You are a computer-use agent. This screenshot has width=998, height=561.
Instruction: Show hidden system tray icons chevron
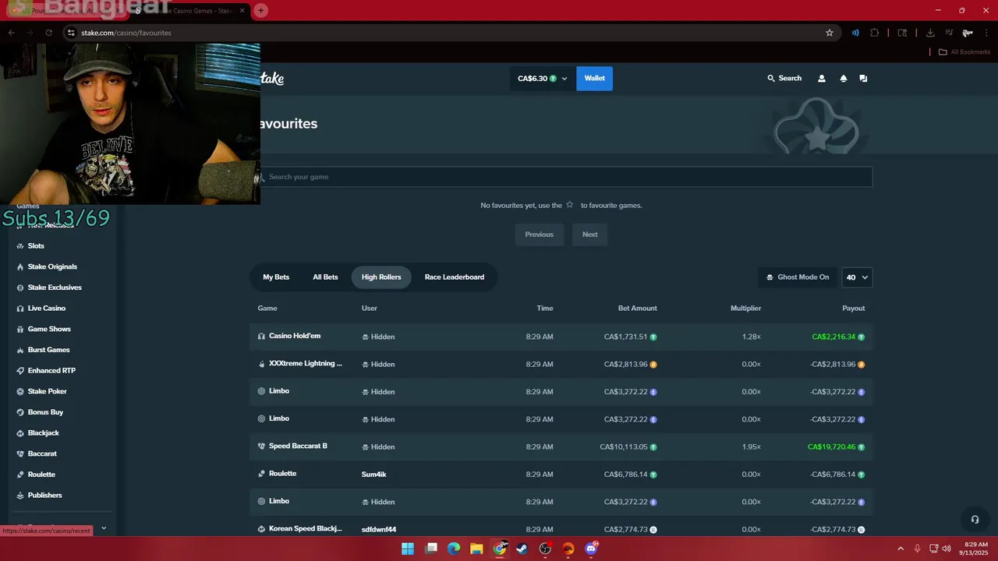pyautogui.click(x=901, y=549)
